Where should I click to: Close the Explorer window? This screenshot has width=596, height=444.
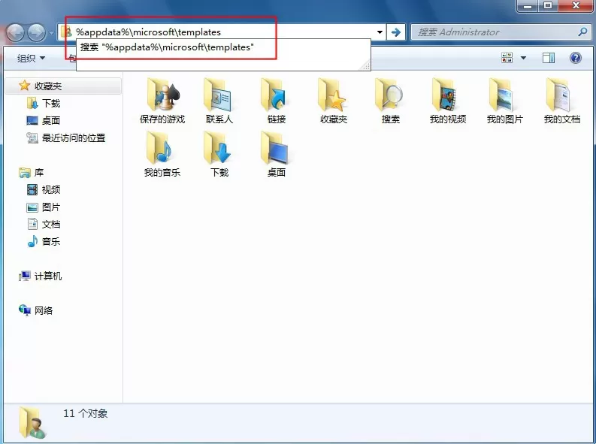[x=576, y=6]
